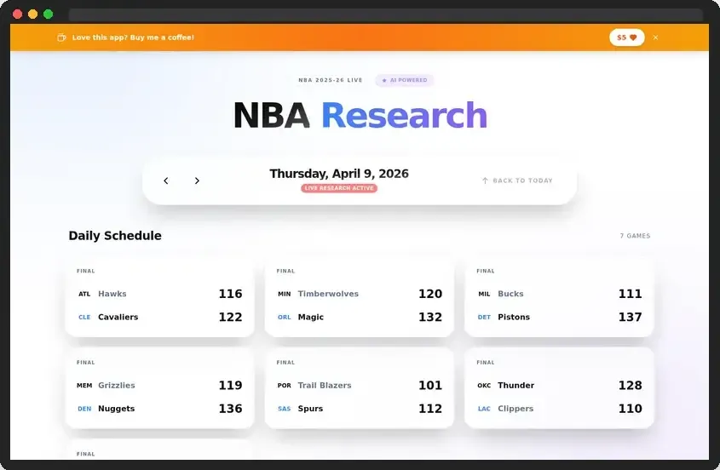Click the Live Research Active badge

(339, 188)
